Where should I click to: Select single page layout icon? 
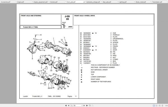point(154,106)
